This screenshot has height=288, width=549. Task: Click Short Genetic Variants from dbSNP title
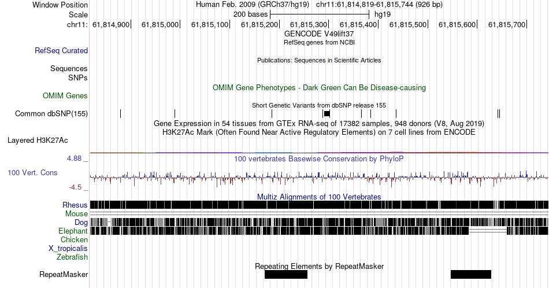(x=319, y=105)
